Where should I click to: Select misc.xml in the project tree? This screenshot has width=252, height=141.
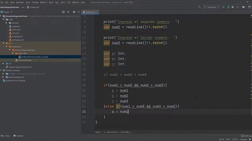14,33
